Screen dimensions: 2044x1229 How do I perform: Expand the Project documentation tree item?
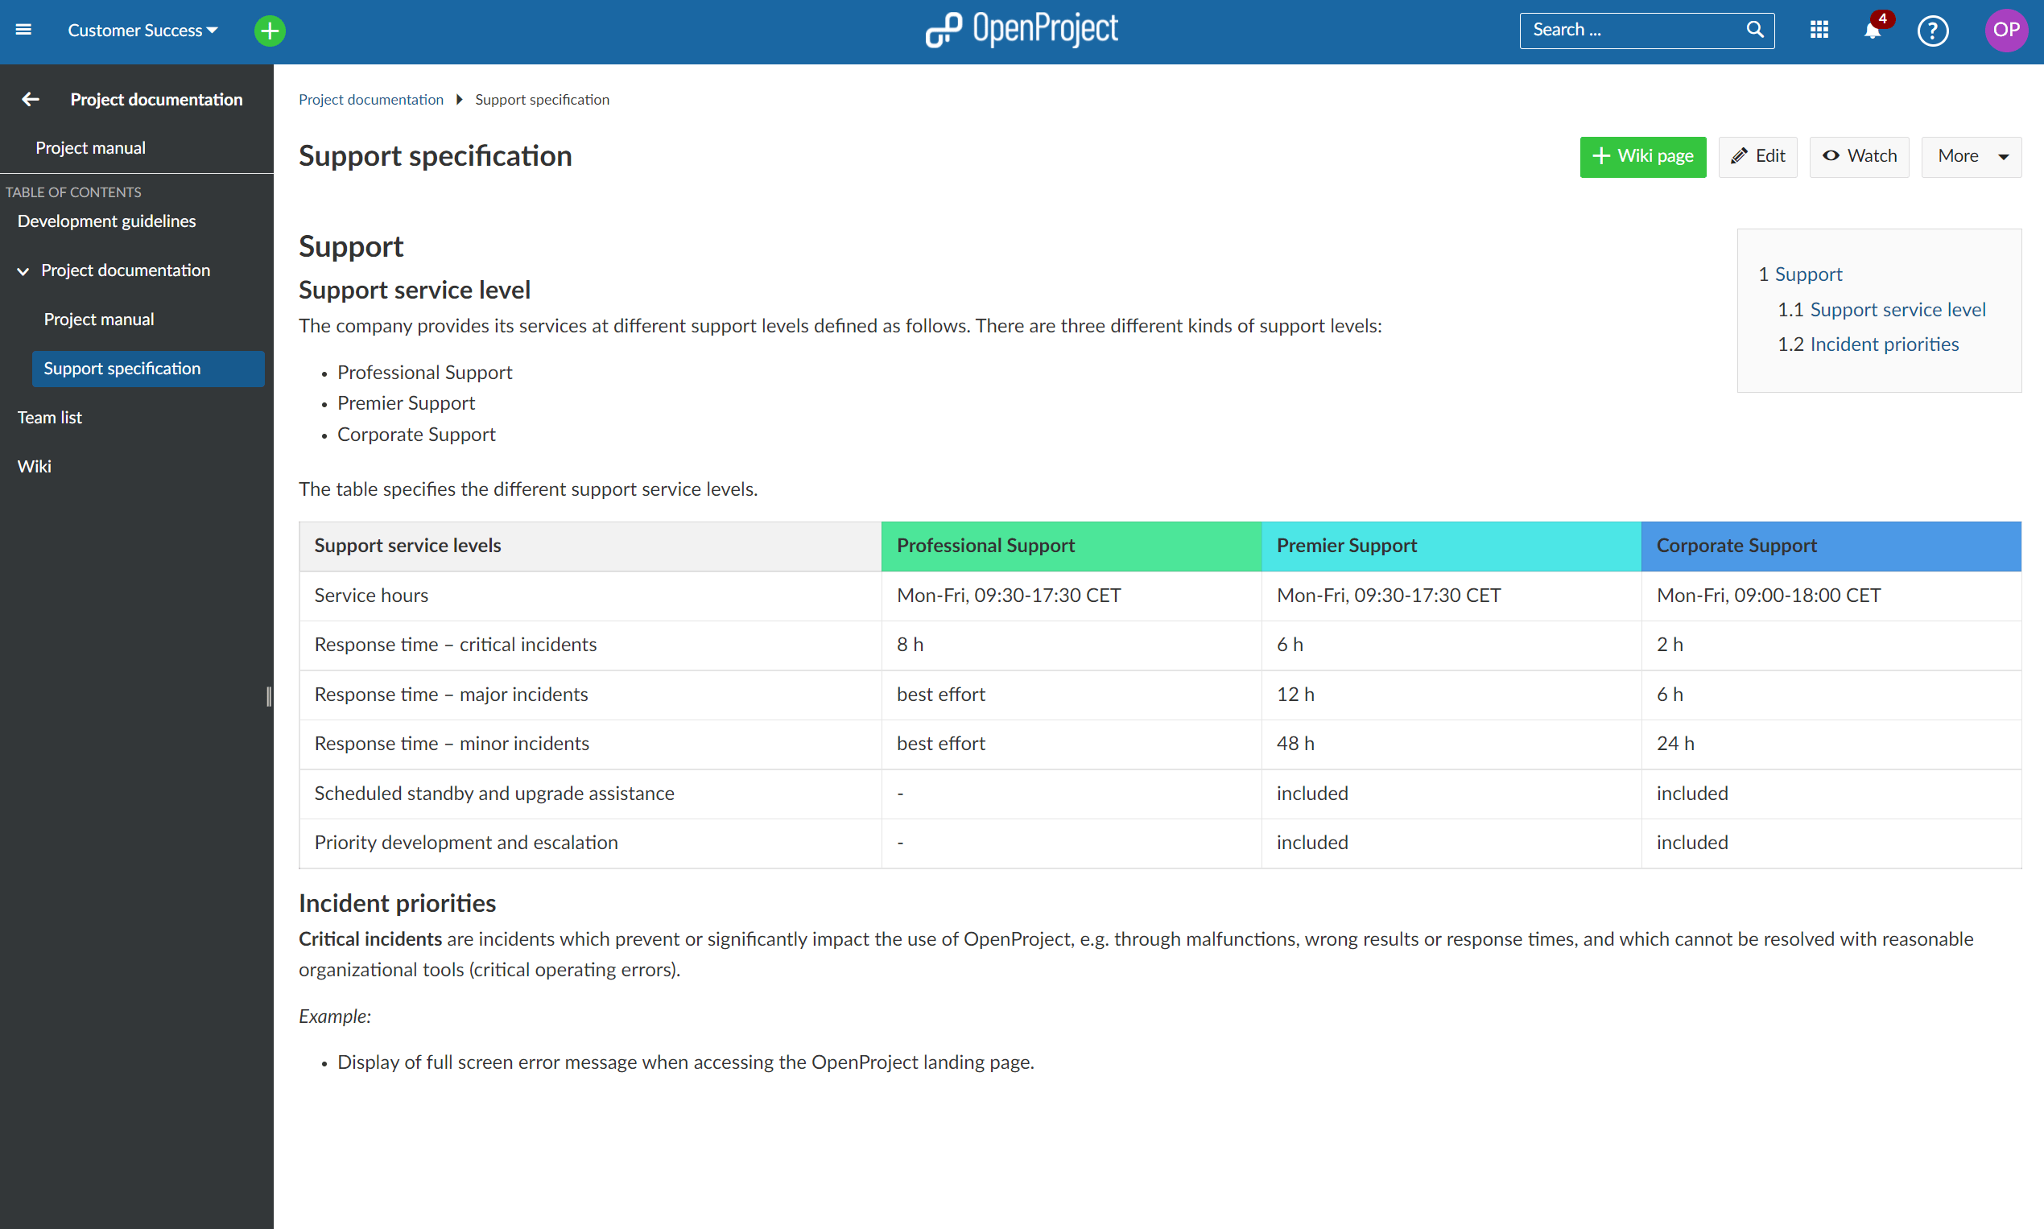click(23, 270)
